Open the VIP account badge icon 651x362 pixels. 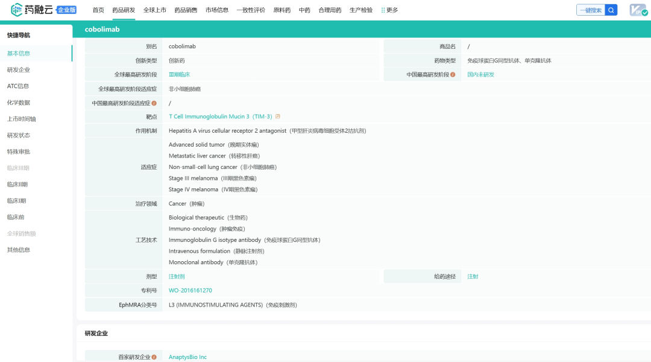[638, 10]
